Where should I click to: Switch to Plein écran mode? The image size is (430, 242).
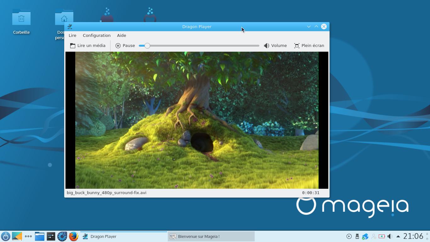[309, 45]
